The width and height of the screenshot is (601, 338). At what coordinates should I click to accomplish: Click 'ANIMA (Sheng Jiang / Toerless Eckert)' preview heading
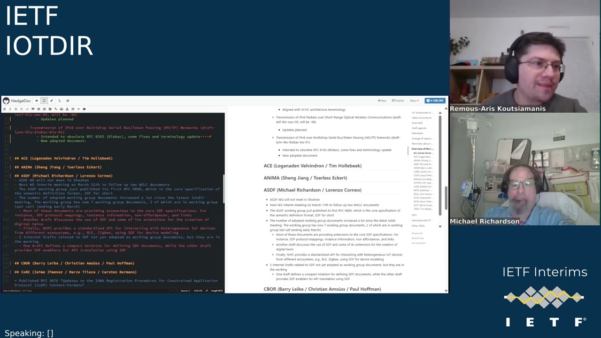pos(305,178)
